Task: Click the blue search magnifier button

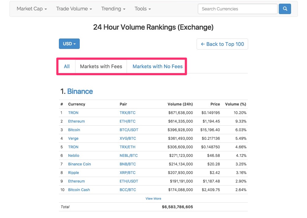Action: coord(285,9)
